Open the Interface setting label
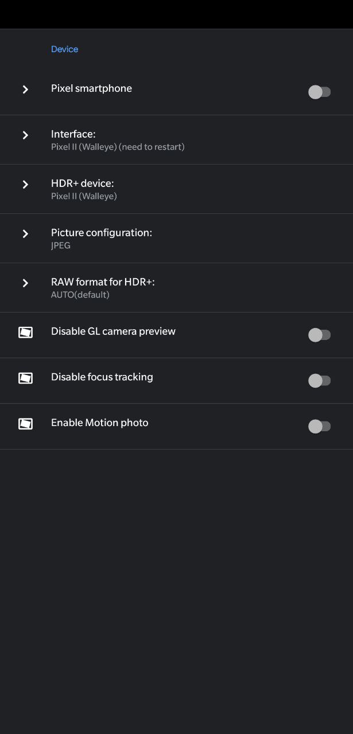Screen dimensions: 353x734 (73, 134)
